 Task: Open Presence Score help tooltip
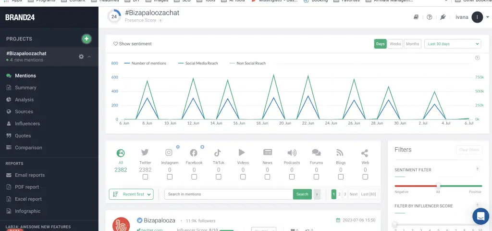coord(160,20)
